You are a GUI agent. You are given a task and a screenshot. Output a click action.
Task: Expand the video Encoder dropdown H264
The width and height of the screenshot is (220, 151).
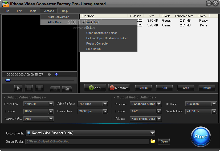pyautogui.click(x=51, y=111)
